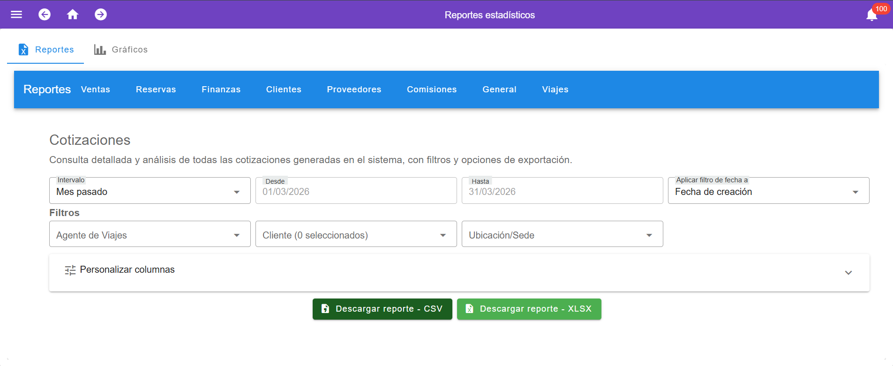893x366 pixels.
Task: Download the report as XLSX
Action: click(529, 309)
